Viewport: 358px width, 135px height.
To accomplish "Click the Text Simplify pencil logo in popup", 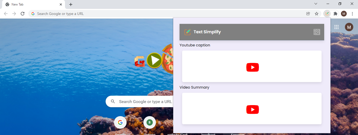I will 187,32.
